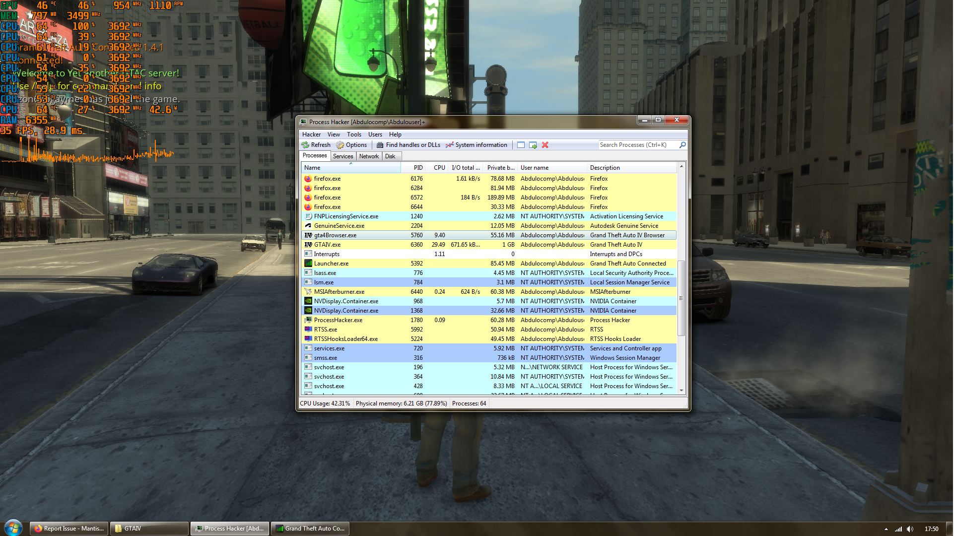Open the Hacker menu
Image resolution: width=954 pixels, height=536 pixels.
(x=311, y=134)
